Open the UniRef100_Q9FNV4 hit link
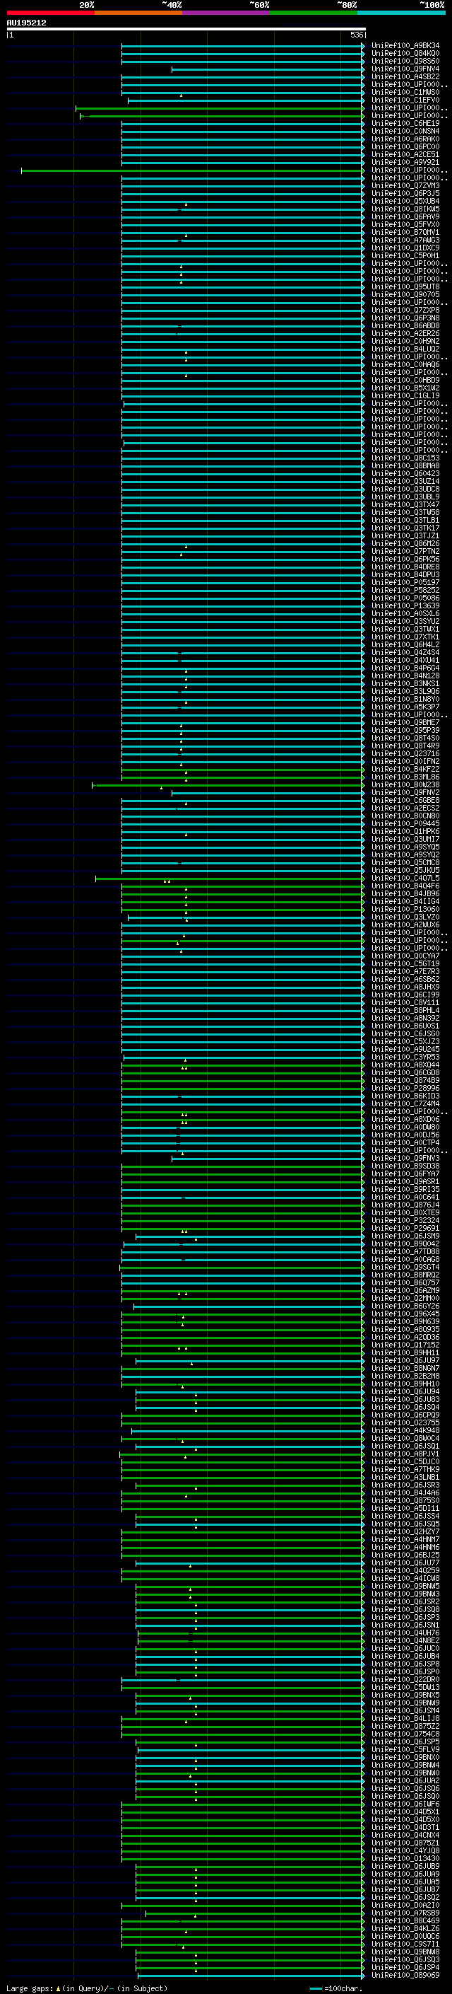 click(x=405, y=69)
